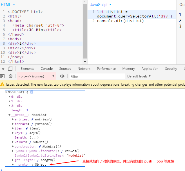Expand the item function row
185x171 pixels.
[13, 128]
